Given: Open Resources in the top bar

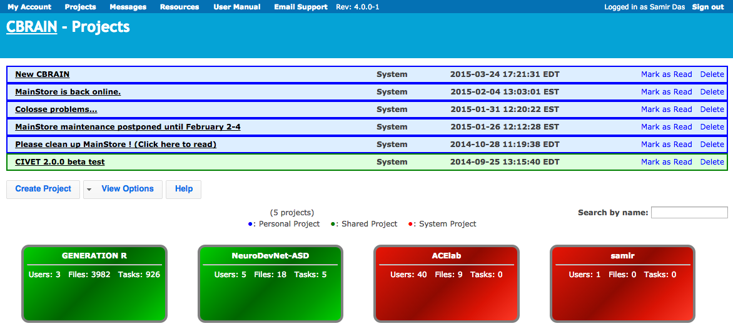Looking at the screenshot, I should tap(179, 7).
